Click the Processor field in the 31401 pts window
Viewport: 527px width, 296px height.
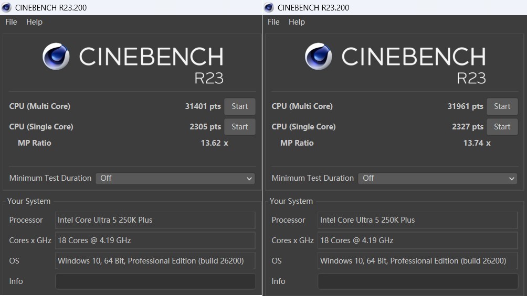click(x=155, y=220)
